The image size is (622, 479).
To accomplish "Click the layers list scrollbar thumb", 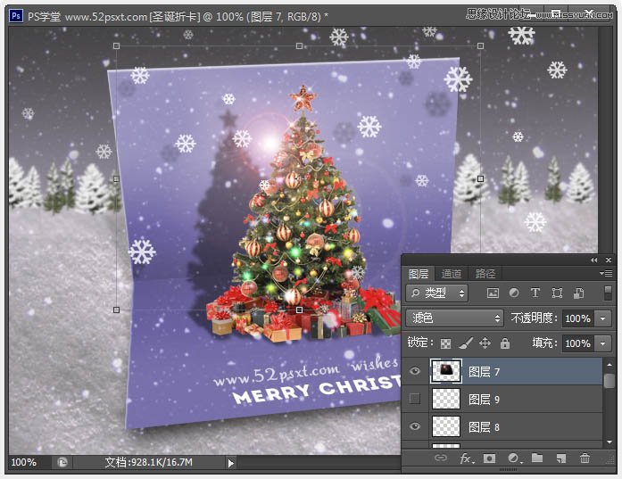I will pyautogui.click(x=609, y=381).
